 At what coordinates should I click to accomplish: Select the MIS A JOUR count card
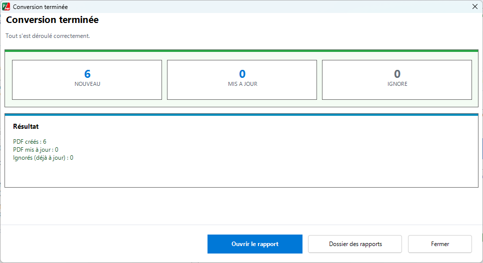click(x=242, y=80)
